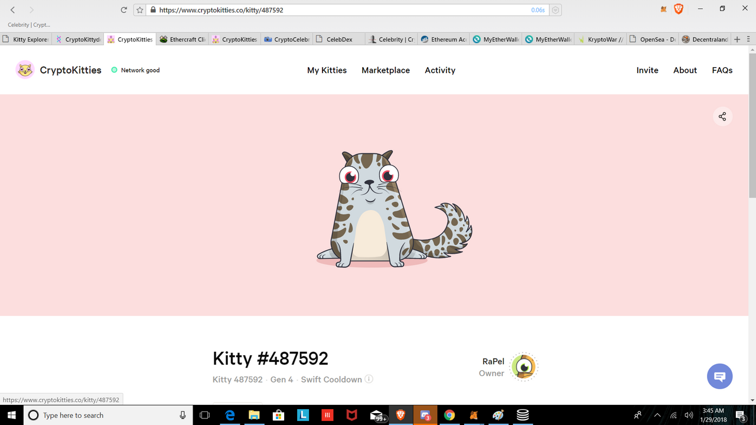Viewport: 756px width, 425px height.
Task: Click the Windows Start button
Action: point(12,415)
